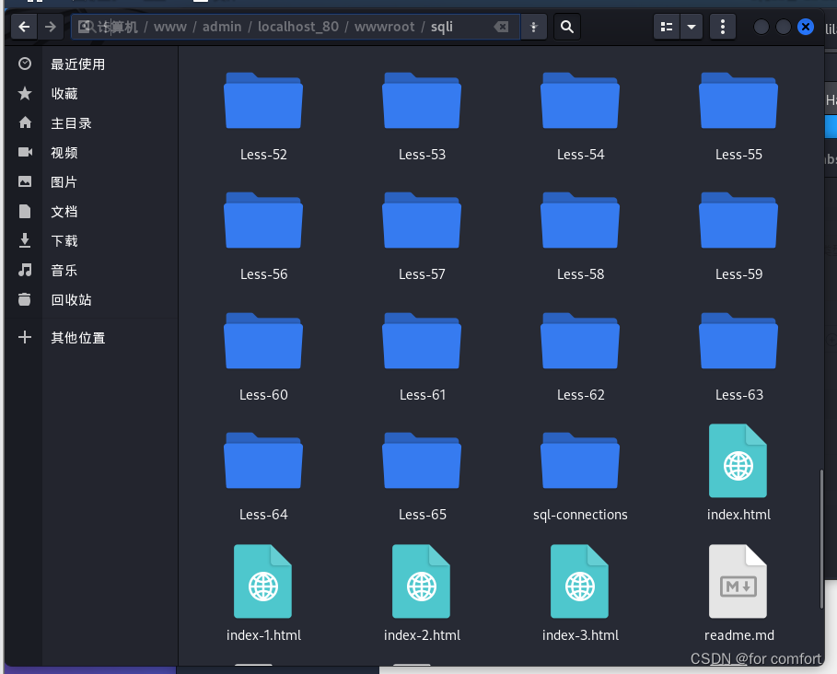
Task: Navigate forward with the right arrow
Action: (x=51, y=27)
